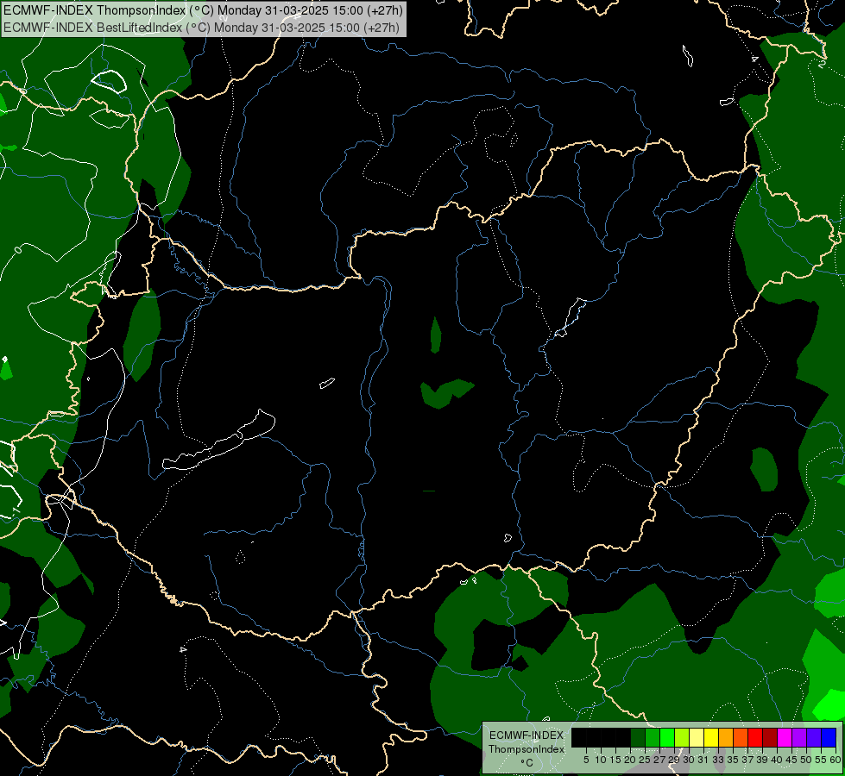Select the bright yellow 31–33 legend swatch
The height and width of the screenshot is (776, 845).
[711, 738]
